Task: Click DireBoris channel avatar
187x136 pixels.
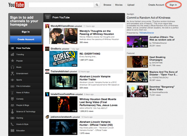Action: [x=47, y=49]
